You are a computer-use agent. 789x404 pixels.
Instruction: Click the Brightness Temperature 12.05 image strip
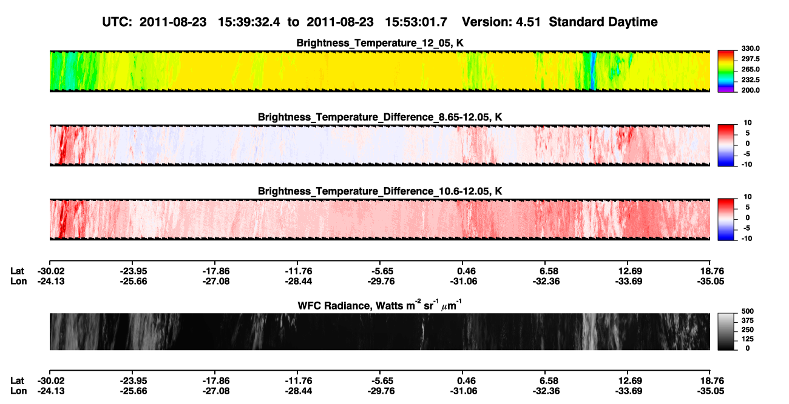coord(380,71)
